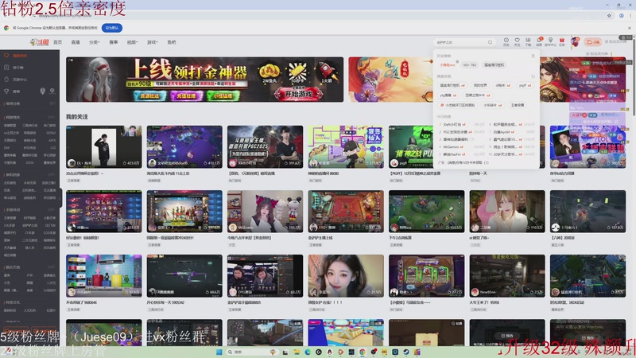Screen dimensions: 636x358
Task: Open stream of girl with cat ears
Action: coord(265,212)
